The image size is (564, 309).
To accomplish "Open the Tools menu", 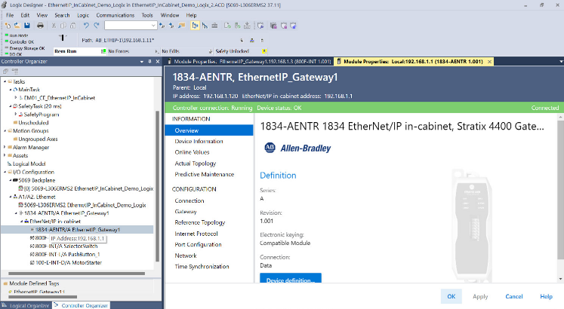I will [x=147, y=15].
